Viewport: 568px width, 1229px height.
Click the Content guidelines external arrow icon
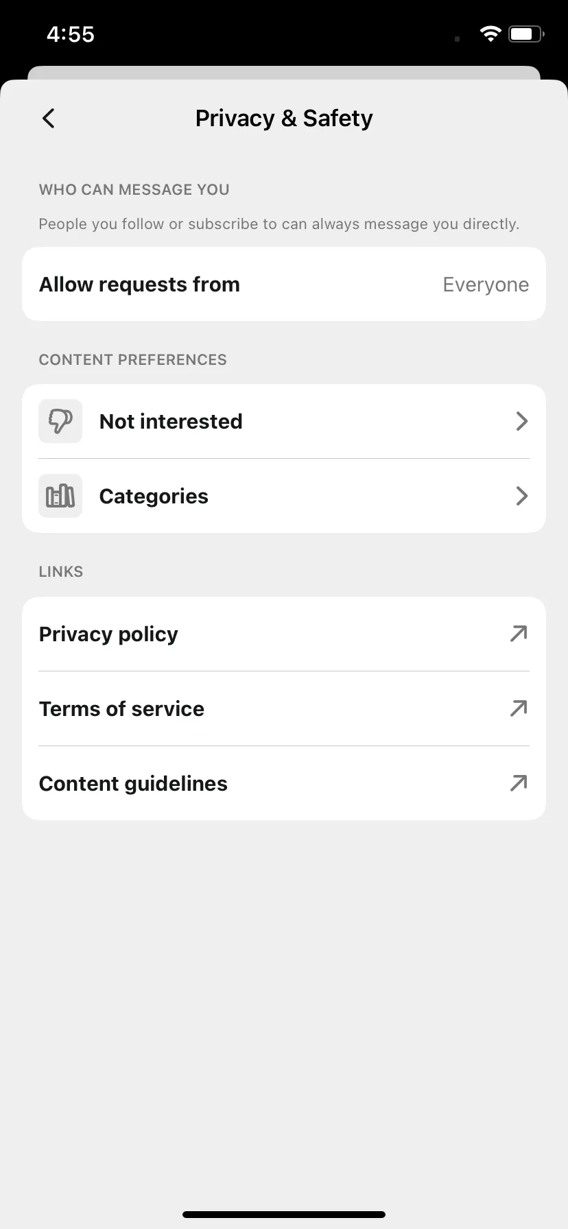point(519,783)
